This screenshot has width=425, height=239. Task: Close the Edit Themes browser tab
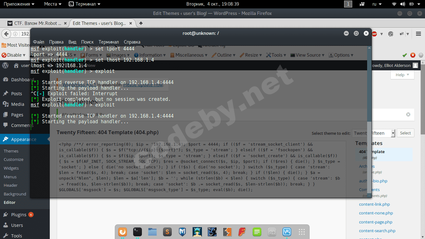pyautogui.click(x=131, y=23)
